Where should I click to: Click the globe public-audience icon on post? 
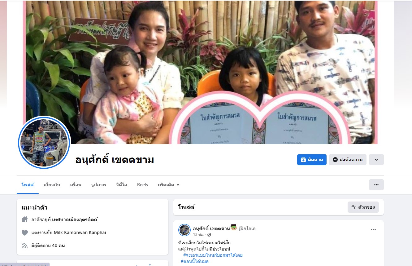pos(209,235)
